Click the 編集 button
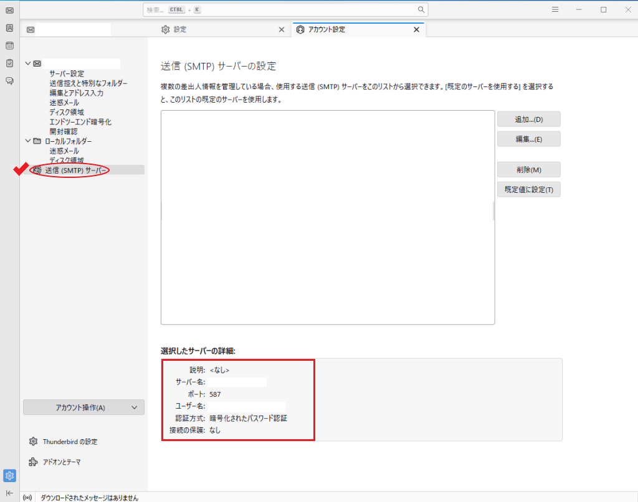638x502 pixels. point(528,139)
